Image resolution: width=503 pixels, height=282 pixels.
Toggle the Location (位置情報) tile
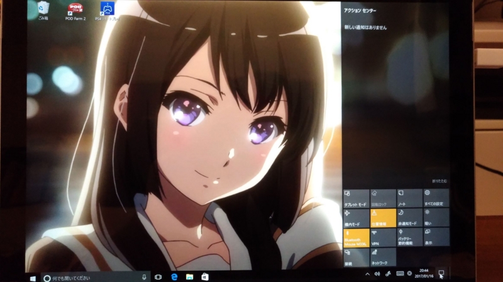click(383, 218)
